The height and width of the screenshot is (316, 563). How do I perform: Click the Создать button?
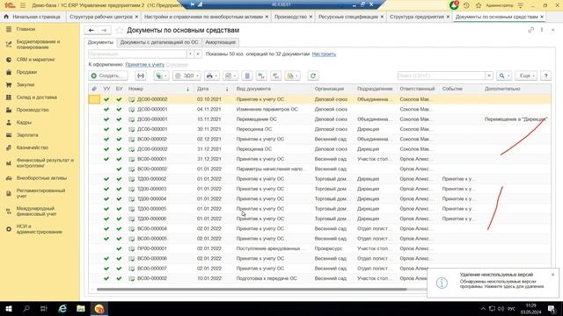click(x=108, y=75)
